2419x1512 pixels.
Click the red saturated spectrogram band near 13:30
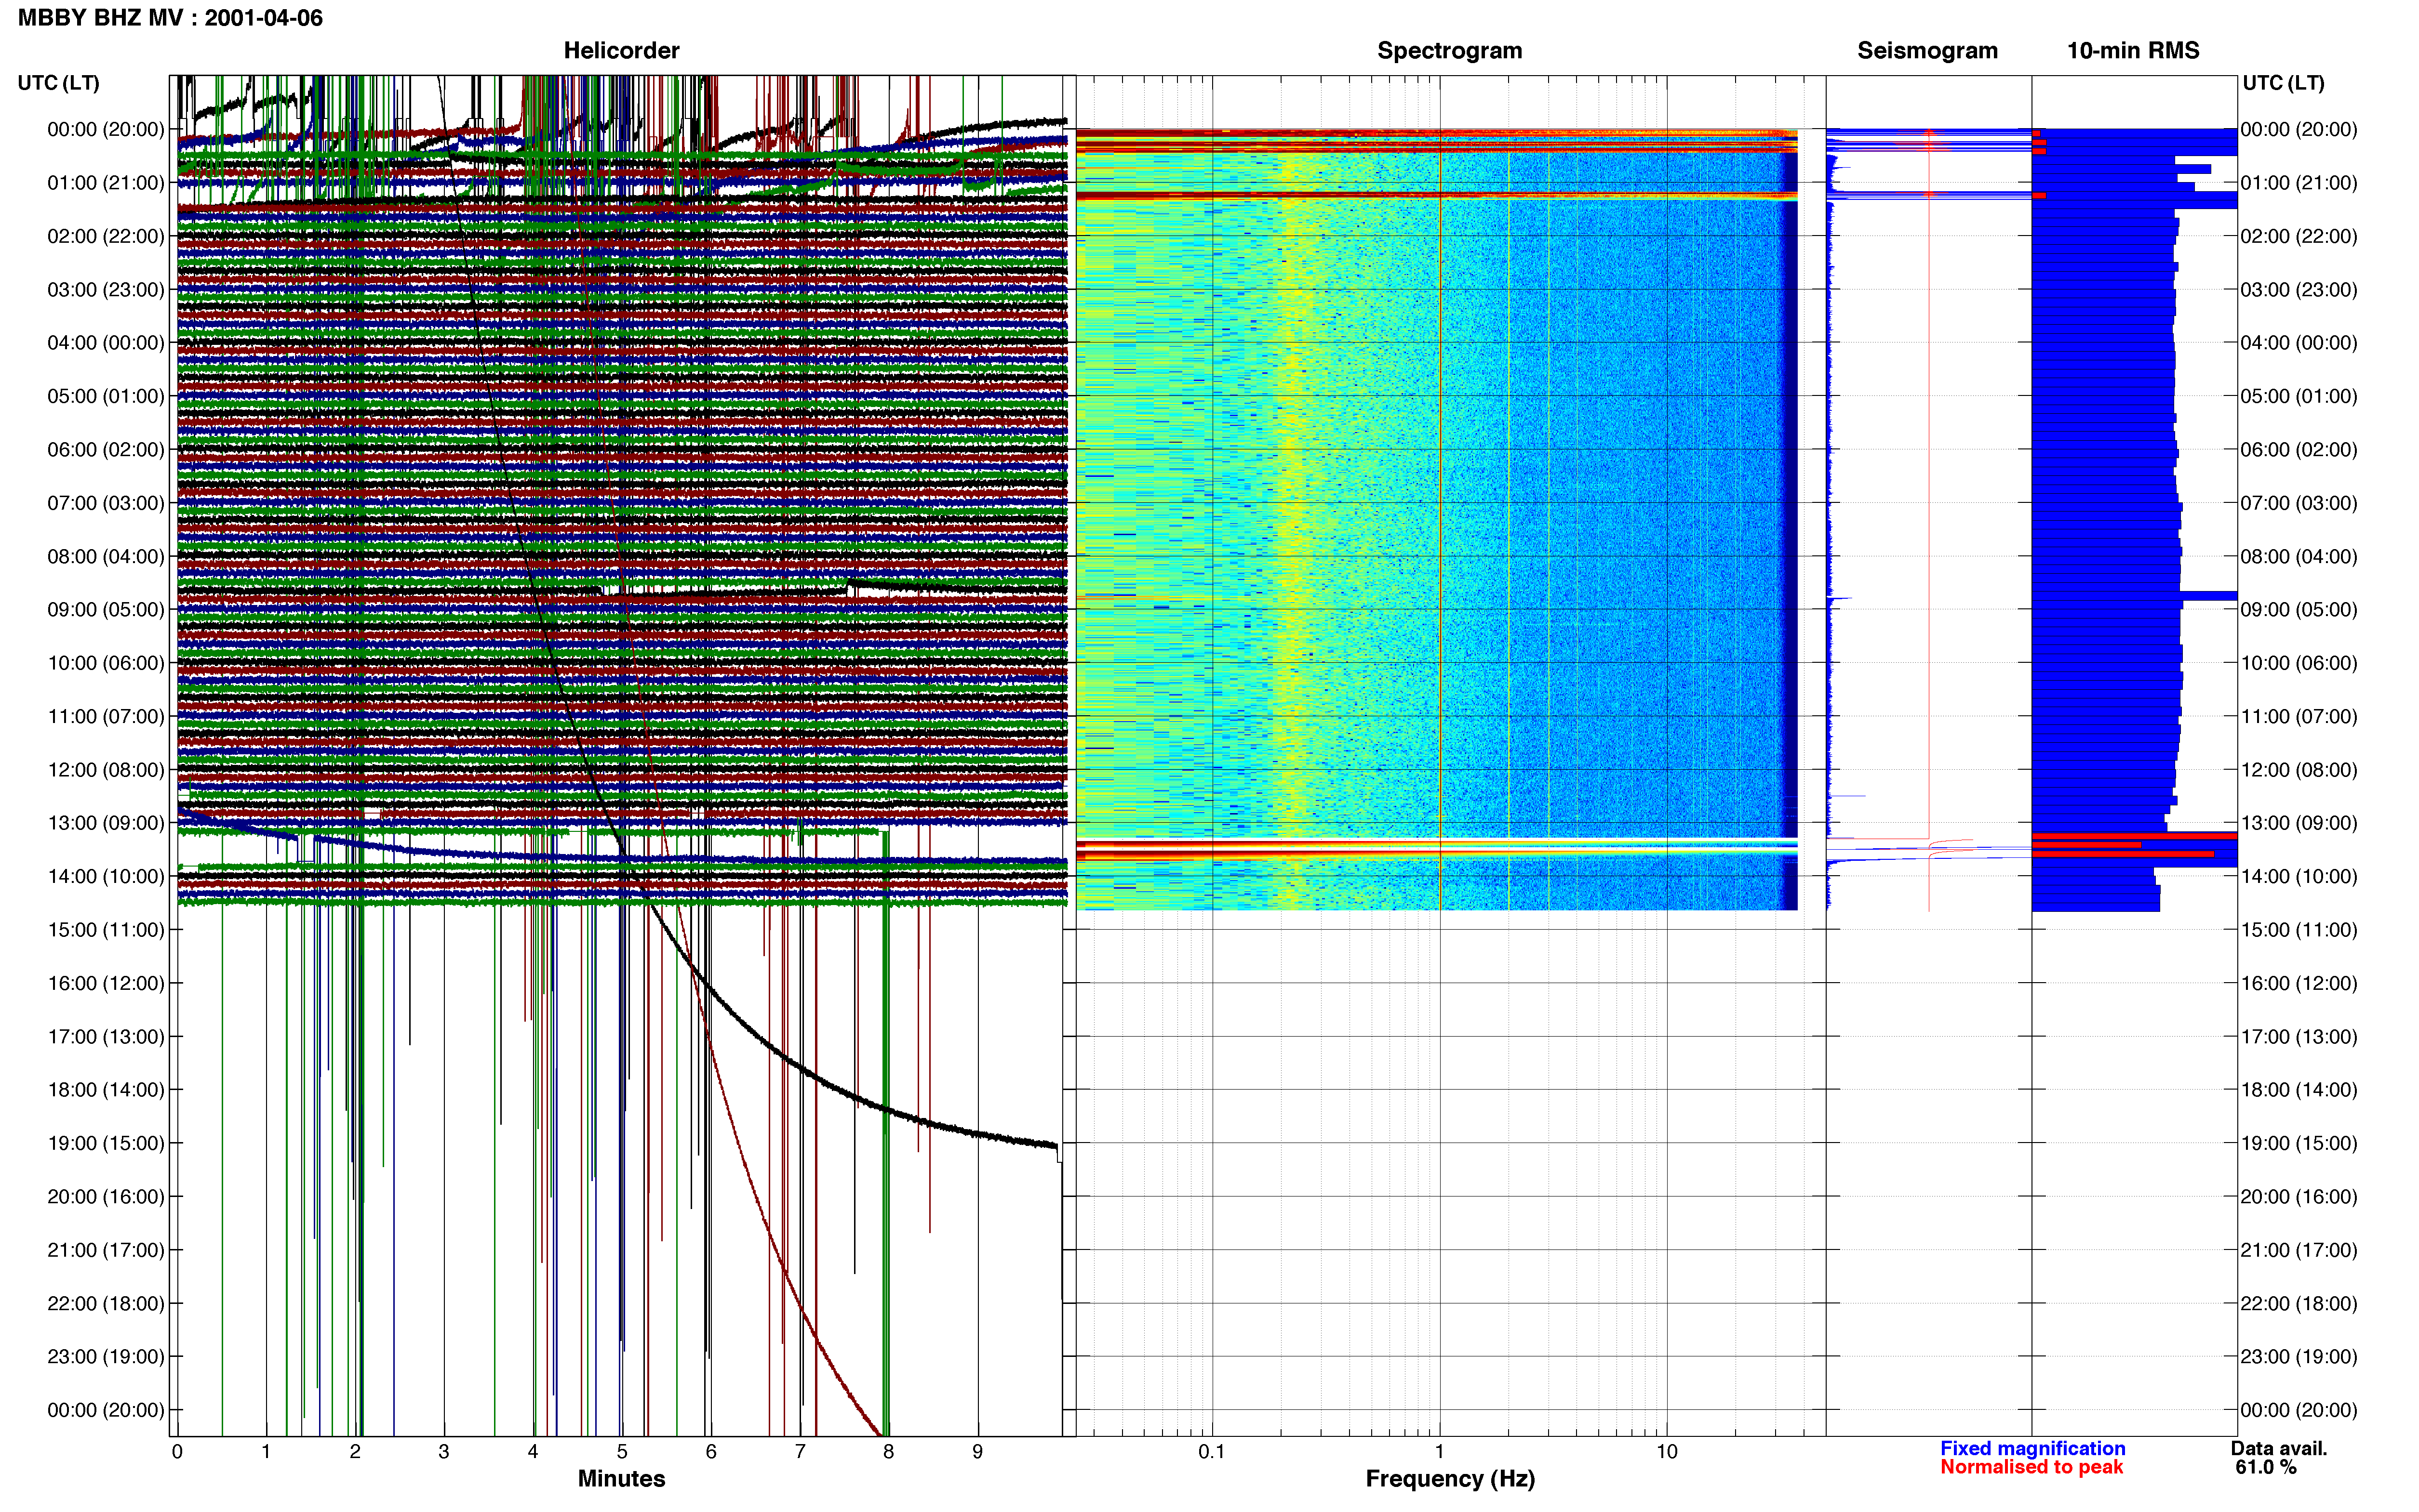point(1437,850)
